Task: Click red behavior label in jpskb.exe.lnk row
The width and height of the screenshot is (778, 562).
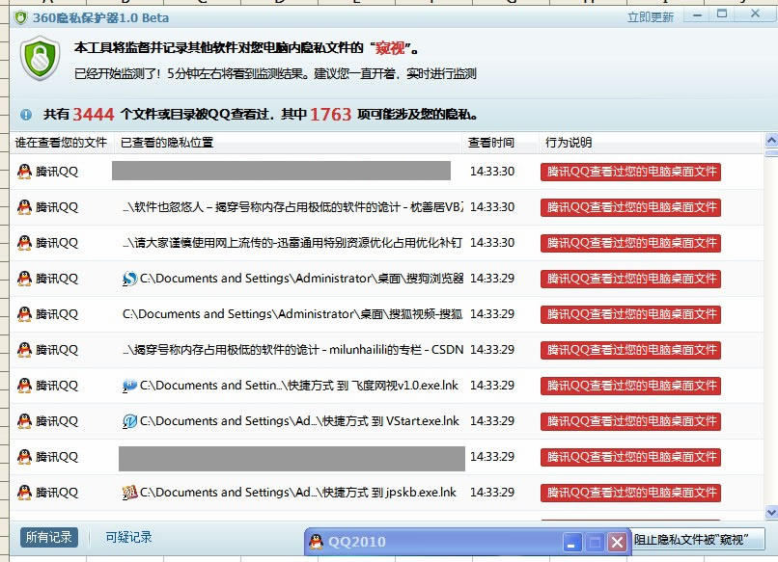Action: (x=630, y=494)
